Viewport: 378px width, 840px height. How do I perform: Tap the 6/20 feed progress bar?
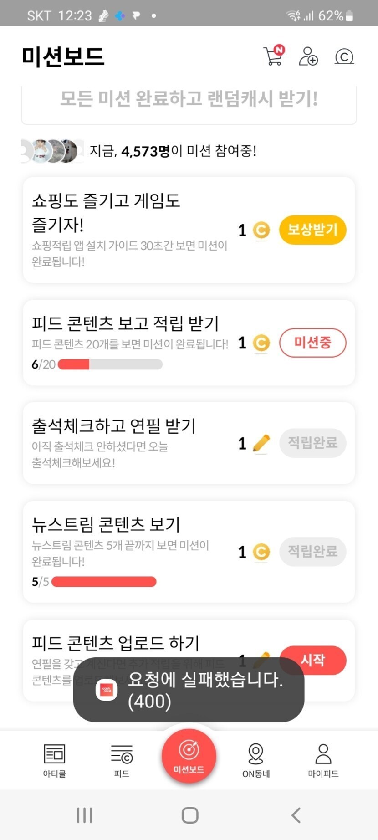110,364
